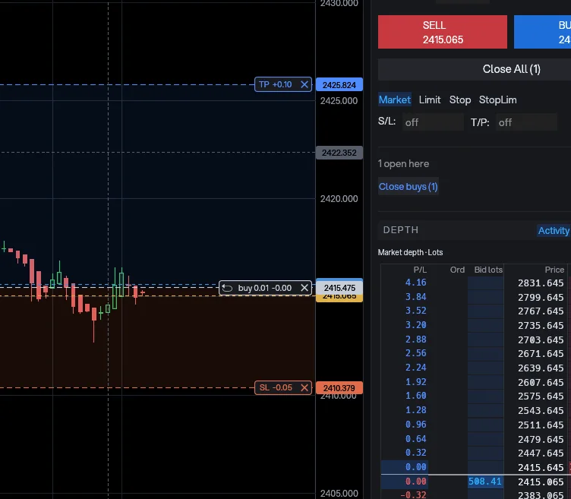Viewport: 571px width, 499px height.
Task: Click the SELL 2415.065 button
Action: [443, 32]
